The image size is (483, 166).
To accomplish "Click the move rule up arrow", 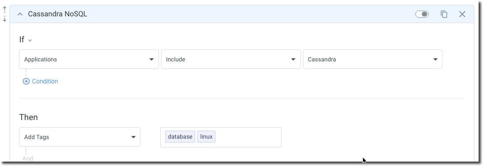I will pos(4,10).
